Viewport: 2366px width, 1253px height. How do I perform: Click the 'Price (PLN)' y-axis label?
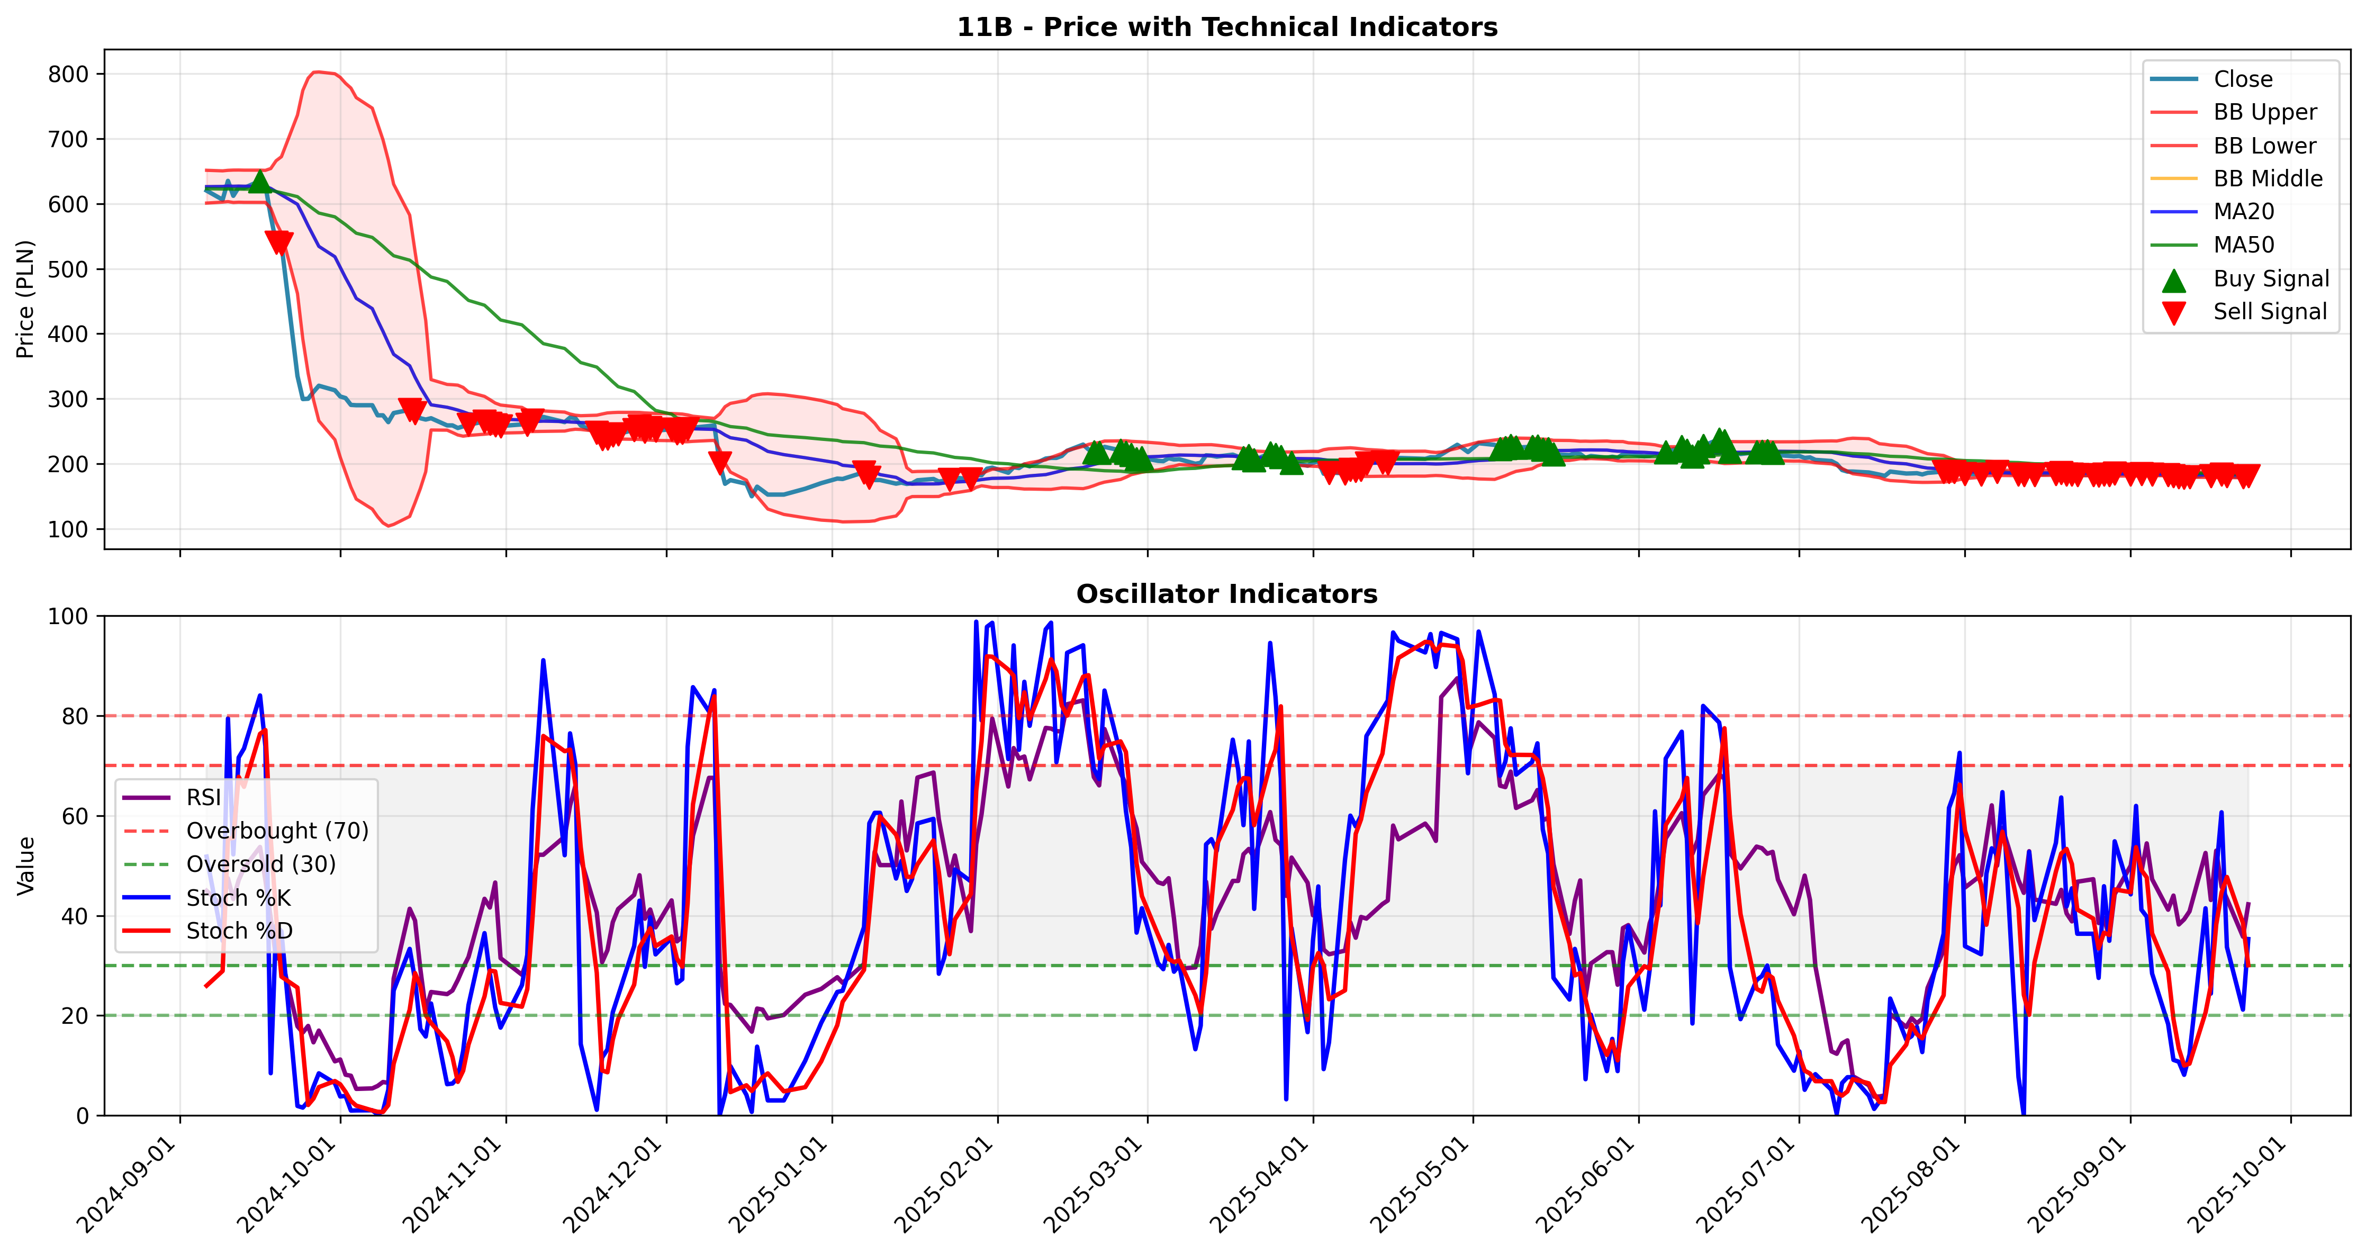click(25, 299)
